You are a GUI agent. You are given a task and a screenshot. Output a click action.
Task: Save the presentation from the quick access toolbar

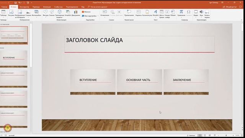(15, 3)
